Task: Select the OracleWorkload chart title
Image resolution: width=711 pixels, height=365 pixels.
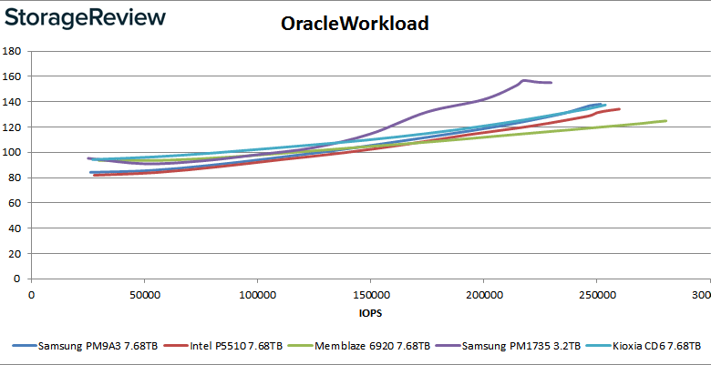Action: pyautogui.click(x=355, y=23)
